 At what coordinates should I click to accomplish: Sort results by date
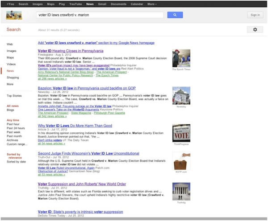[16, 162]
